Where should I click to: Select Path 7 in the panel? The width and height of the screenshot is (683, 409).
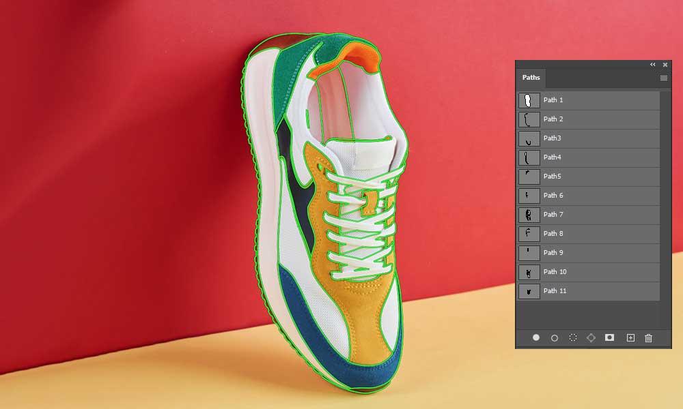tap(587, 215)
